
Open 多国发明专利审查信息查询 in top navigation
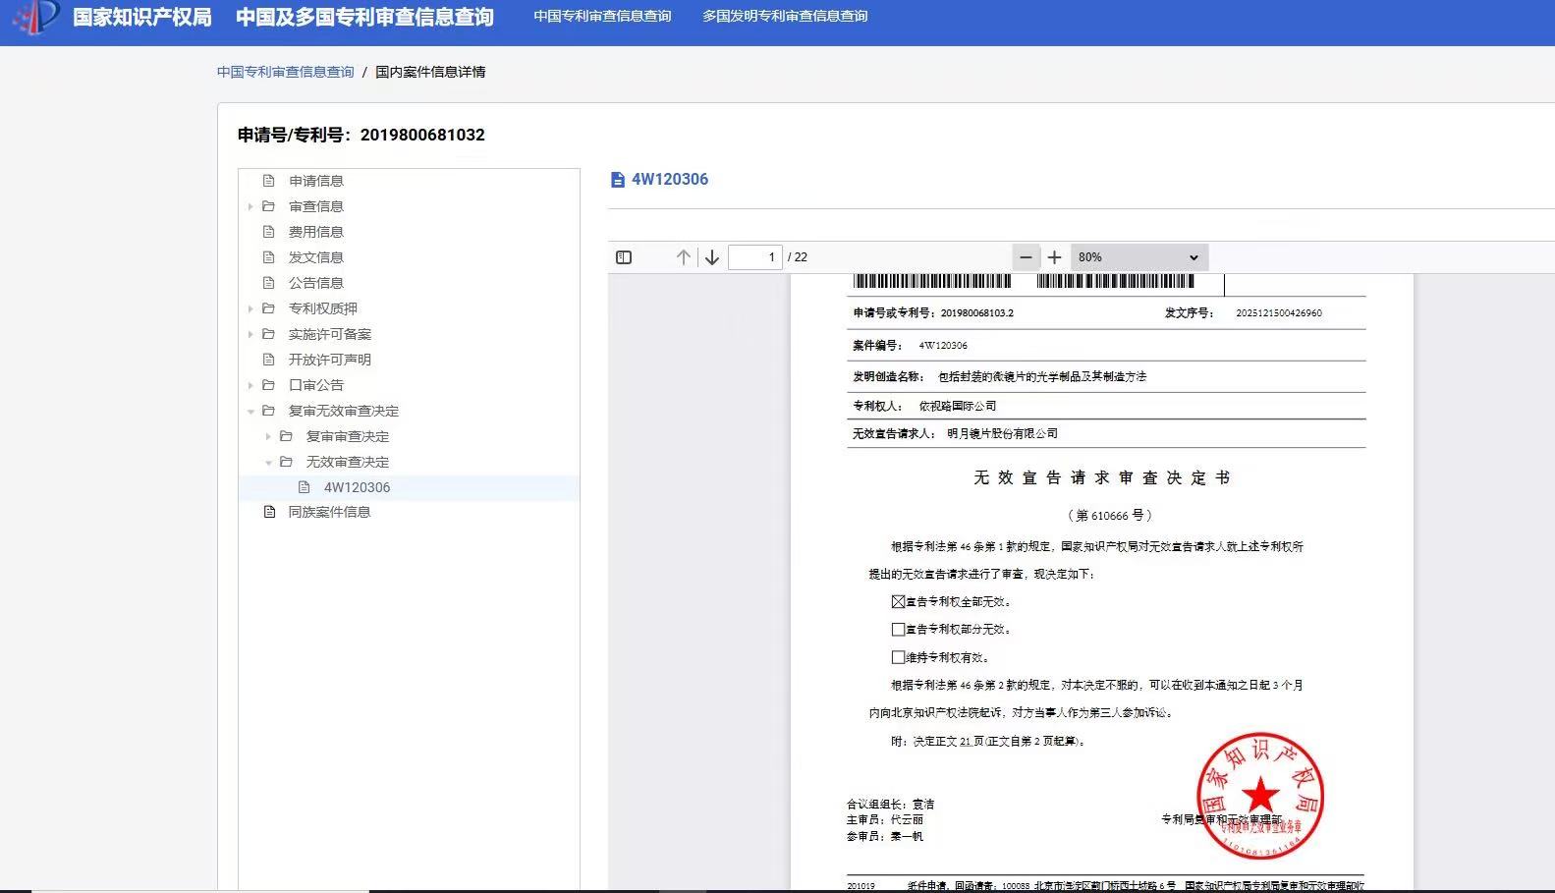pyautogui.click(x=784, y=16)
